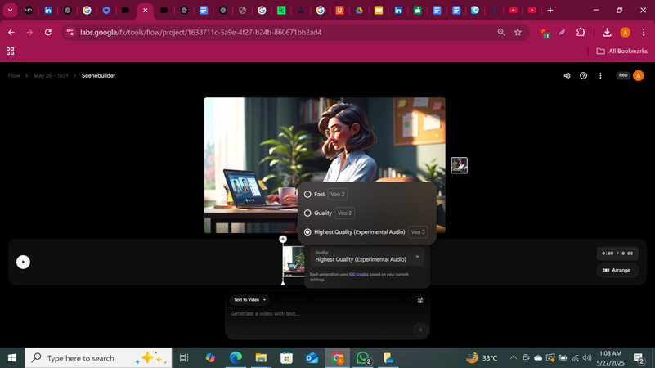This screenshot has width=655, height=368.
Task: Open File Explorer from the Windows taskbar
Action: coord(261,358)
